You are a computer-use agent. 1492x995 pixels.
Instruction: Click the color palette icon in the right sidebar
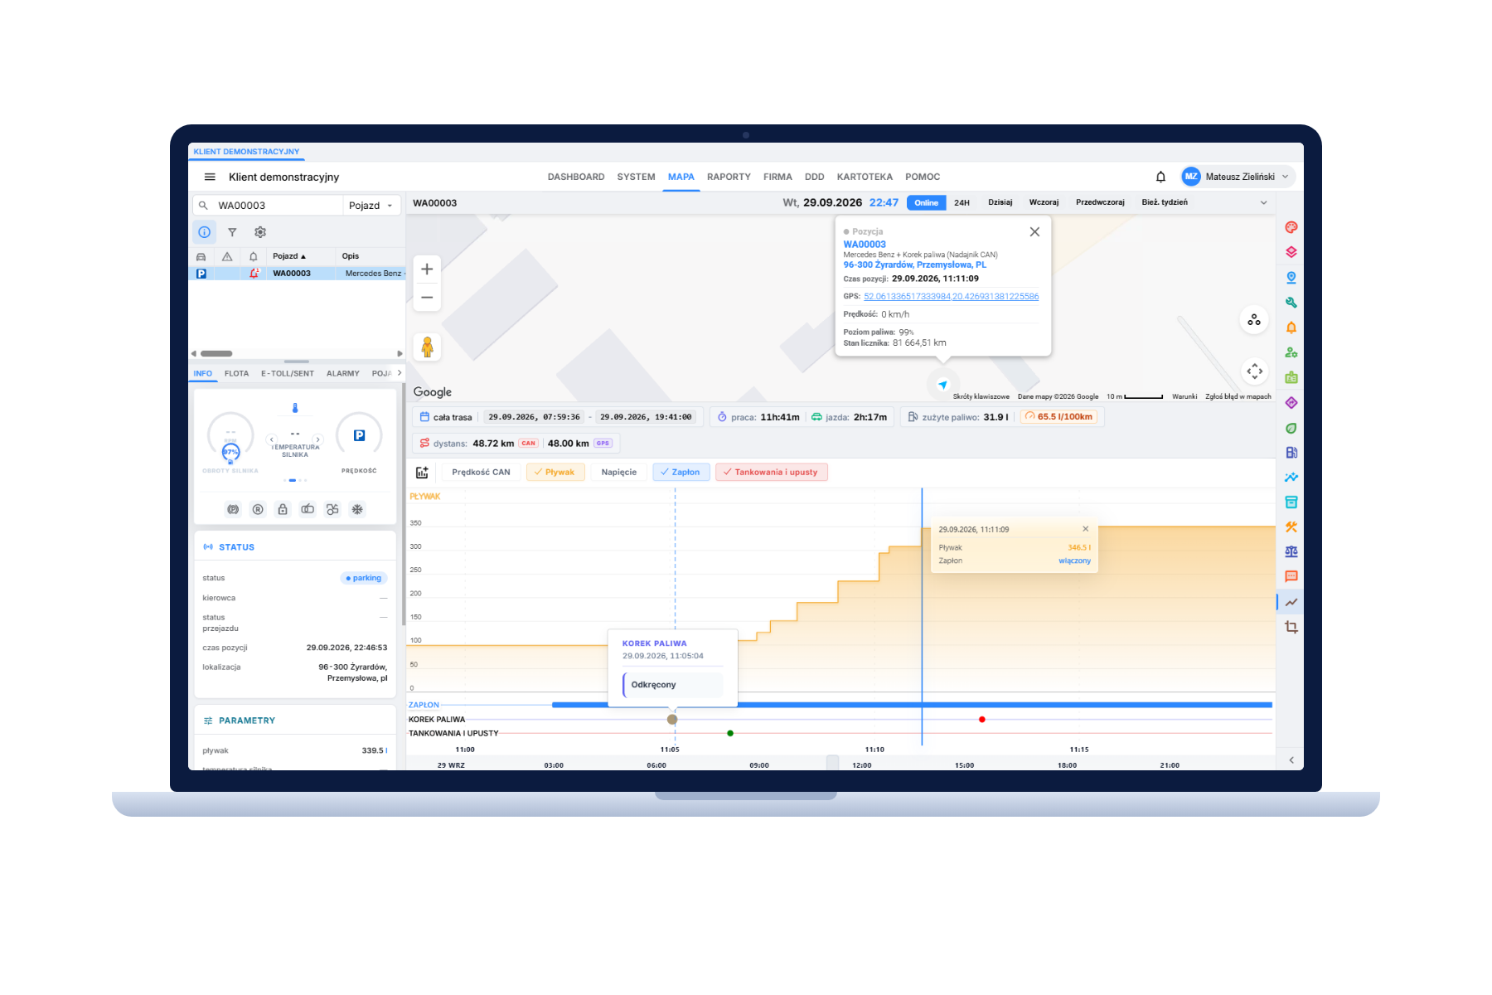[1291, 228]
